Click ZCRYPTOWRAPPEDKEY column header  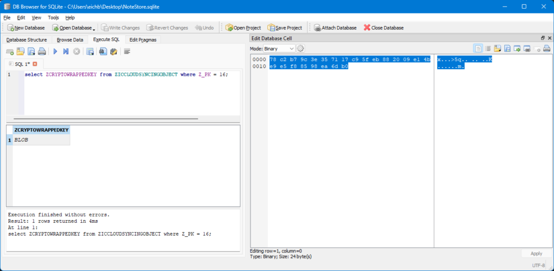[41, 130]
